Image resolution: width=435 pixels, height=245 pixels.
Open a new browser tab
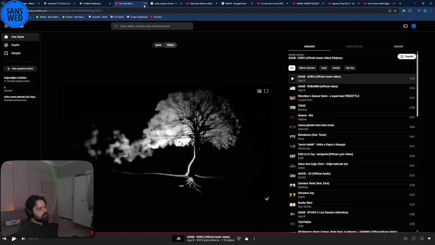400,3
